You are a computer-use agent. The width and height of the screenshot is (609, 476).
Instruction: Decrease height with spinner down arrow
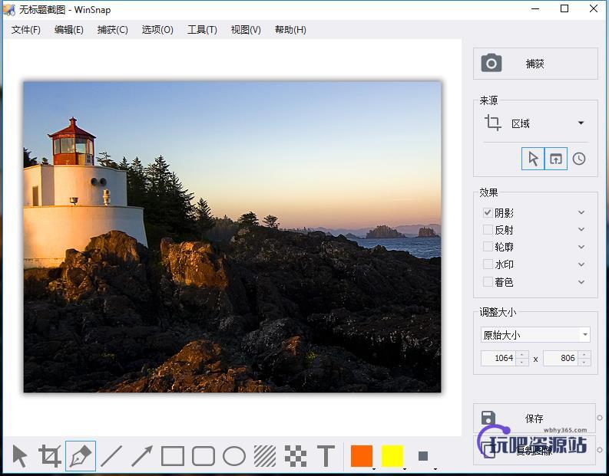584,362
